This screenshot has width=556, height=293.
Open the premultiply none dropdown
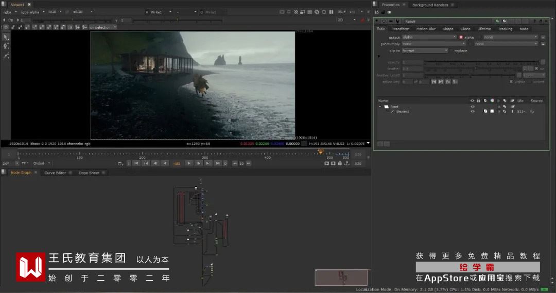pos(433,44)
